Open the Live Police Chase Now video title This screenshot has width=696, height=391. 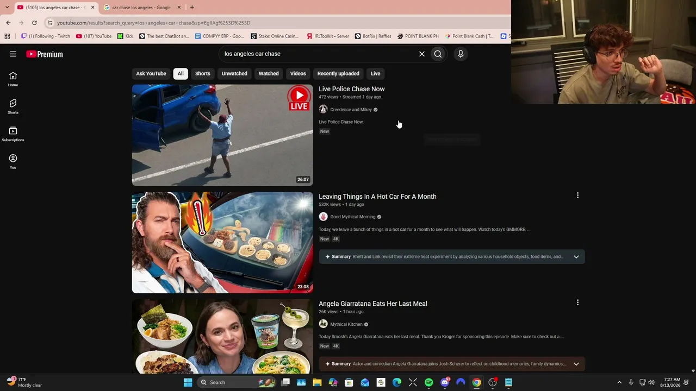pos(352,89)
